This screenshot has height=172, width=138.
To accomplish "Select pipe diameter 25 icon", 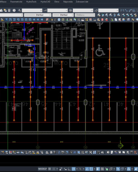I will pyautogui.click(x=10, y=20).
